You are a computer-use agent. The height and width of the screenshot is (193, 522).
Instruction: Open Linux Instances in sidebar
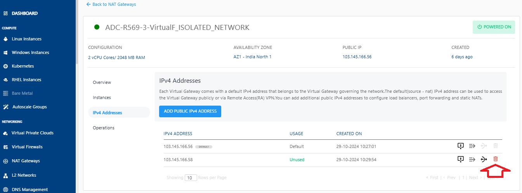coord(26,39)
